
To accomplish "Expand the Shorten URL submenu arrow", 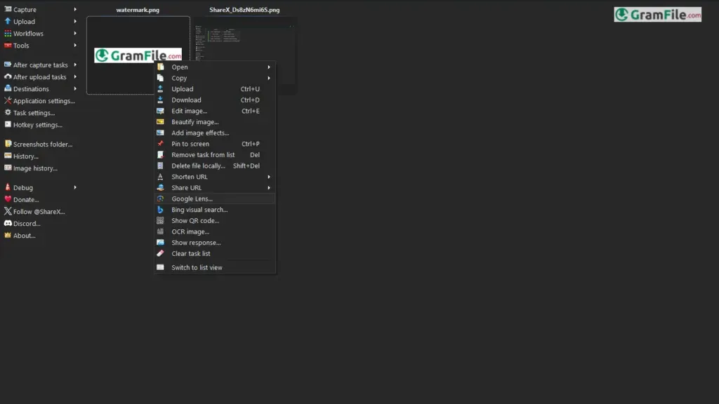I will tap(269, 177).
